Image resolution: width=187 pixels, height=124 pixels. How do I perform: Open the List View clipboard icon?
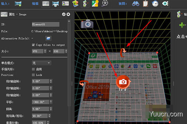pos(145,3)
